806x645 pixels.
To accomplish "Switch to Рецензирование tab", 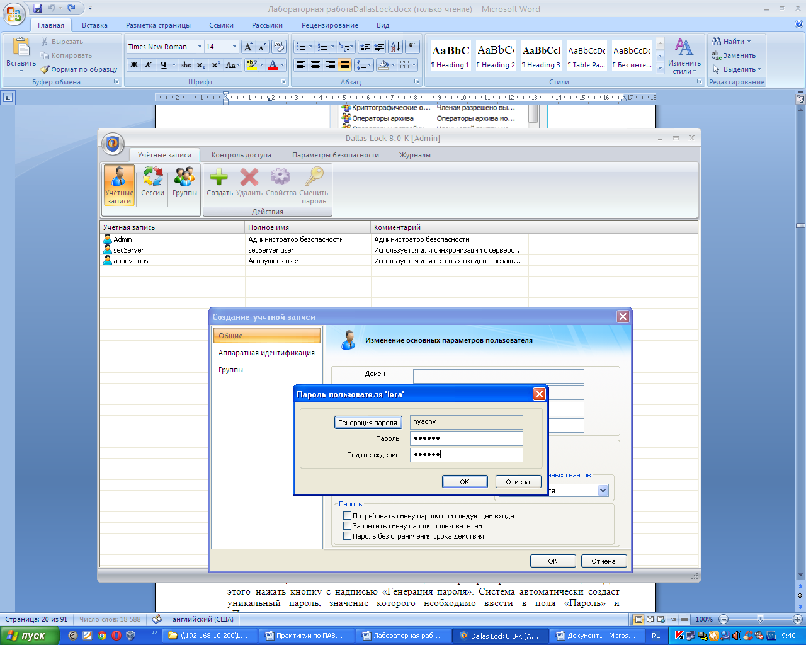I will pyautogui.click(x=330, y=25).
